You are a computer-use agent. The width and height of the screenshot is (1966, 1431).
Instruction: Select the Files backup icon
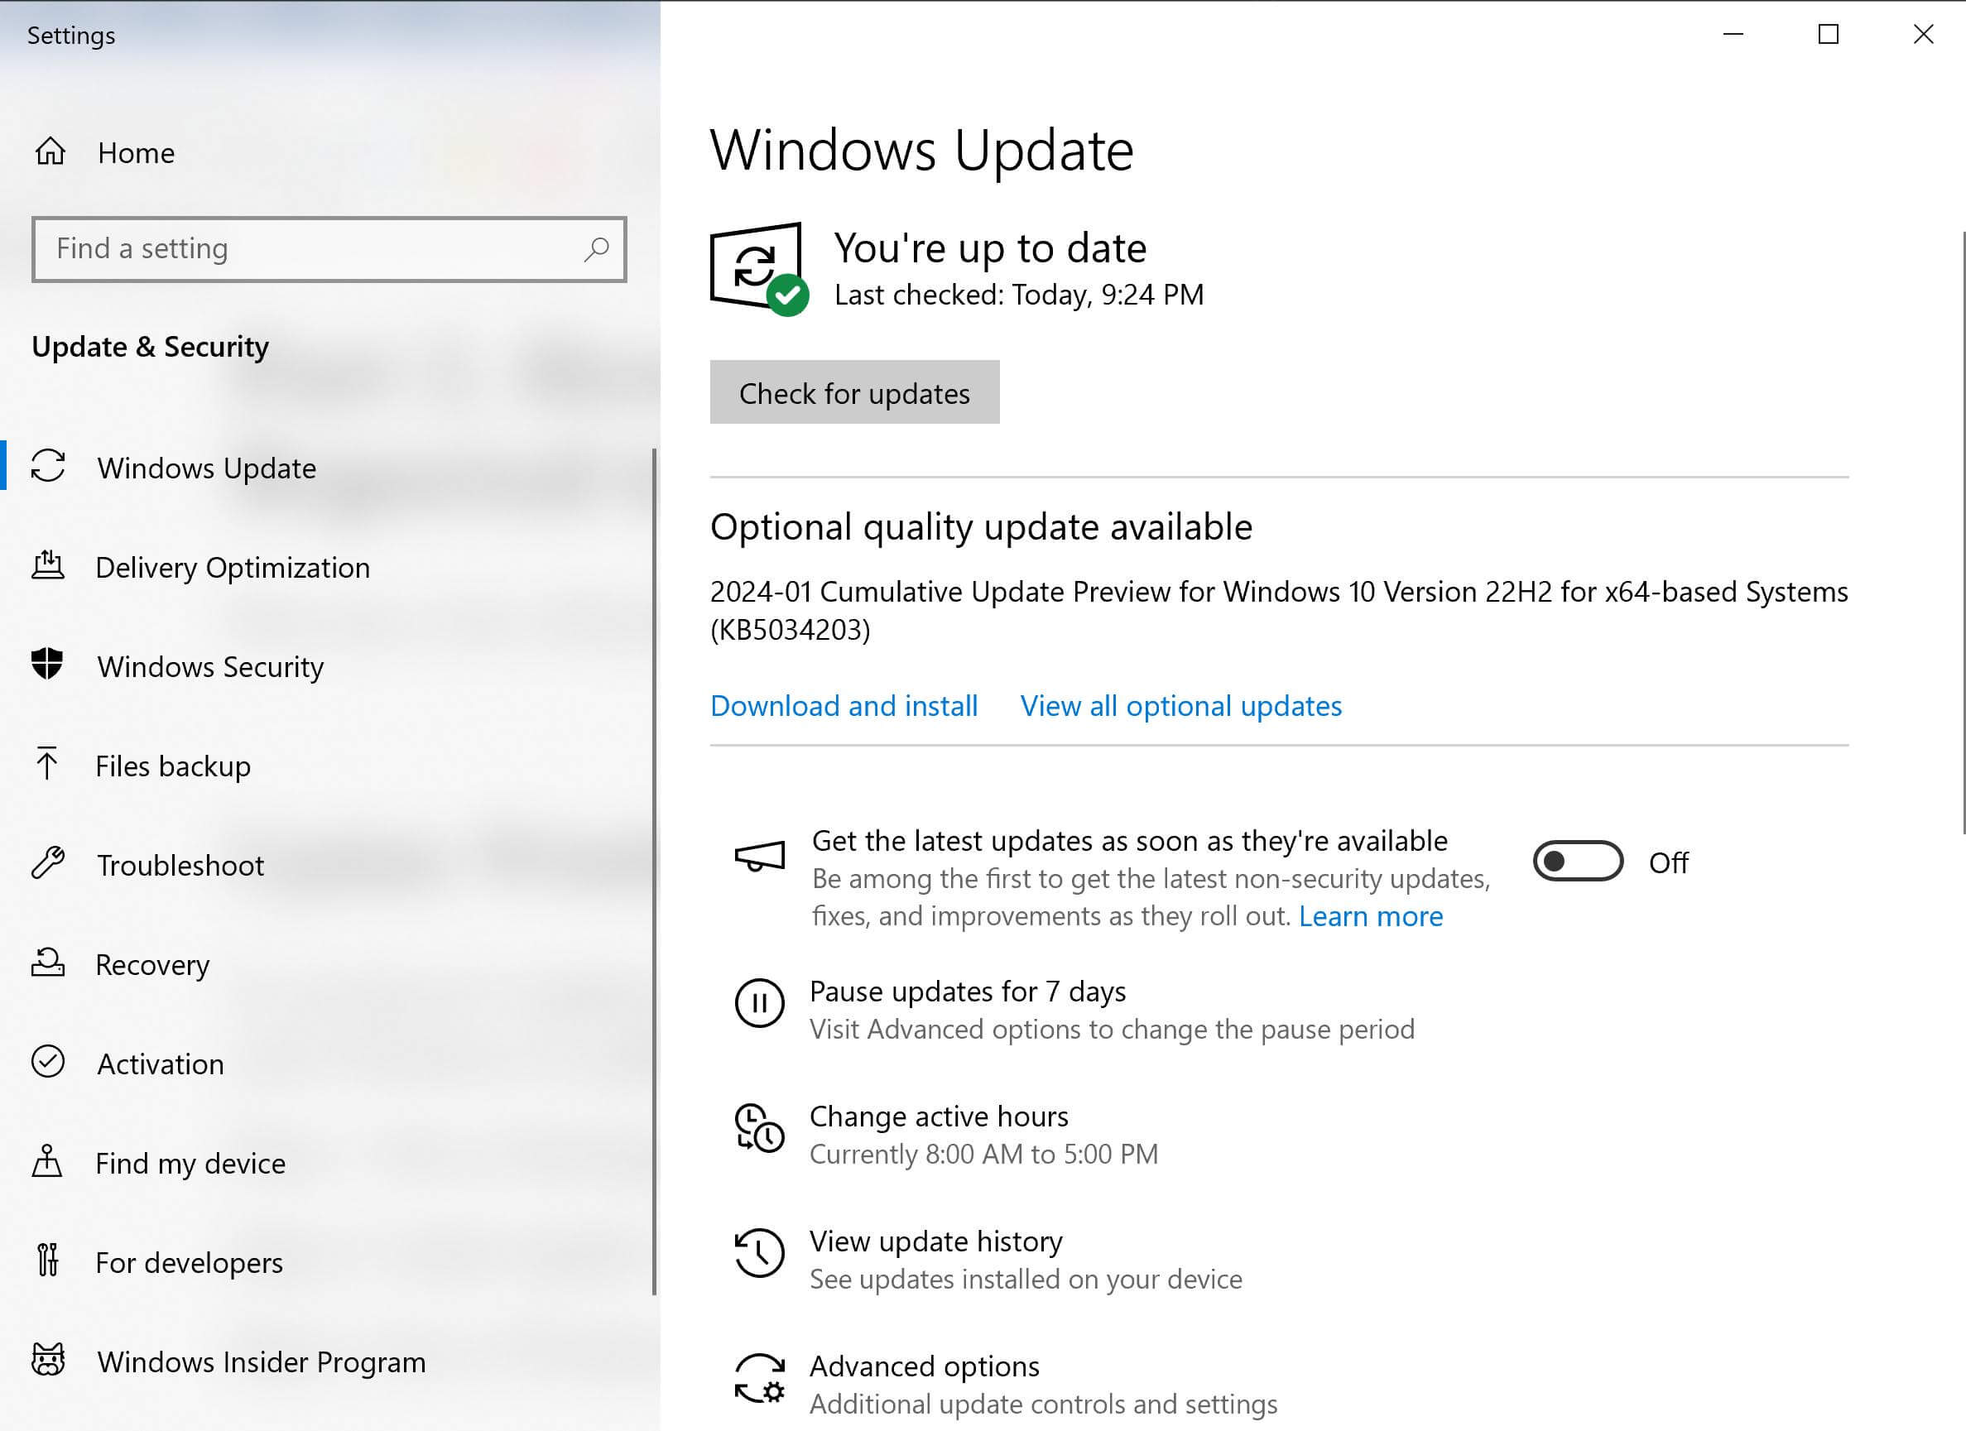(x=48, y=766)
